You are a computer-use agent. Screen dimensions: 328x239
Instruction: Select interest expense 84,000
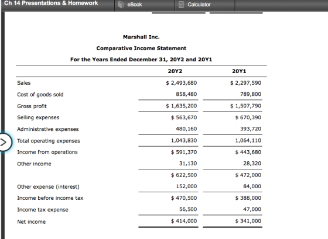[x=252, y=186]
